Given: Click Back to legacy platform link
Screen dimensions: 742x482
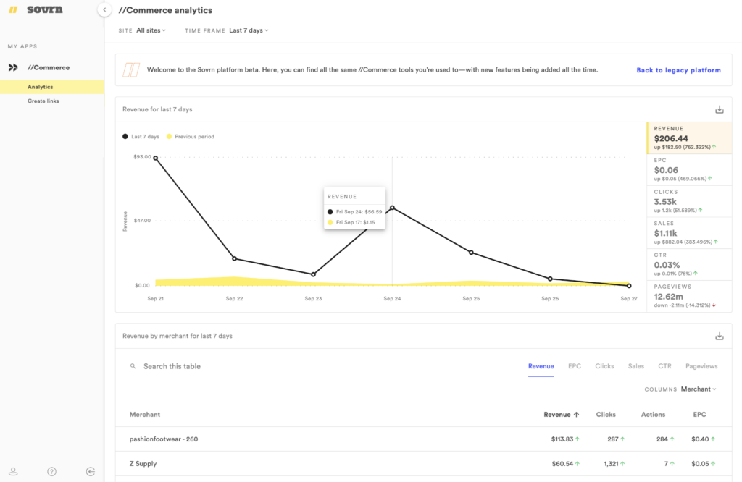Looking at the screenshot, I should [678, 70].
